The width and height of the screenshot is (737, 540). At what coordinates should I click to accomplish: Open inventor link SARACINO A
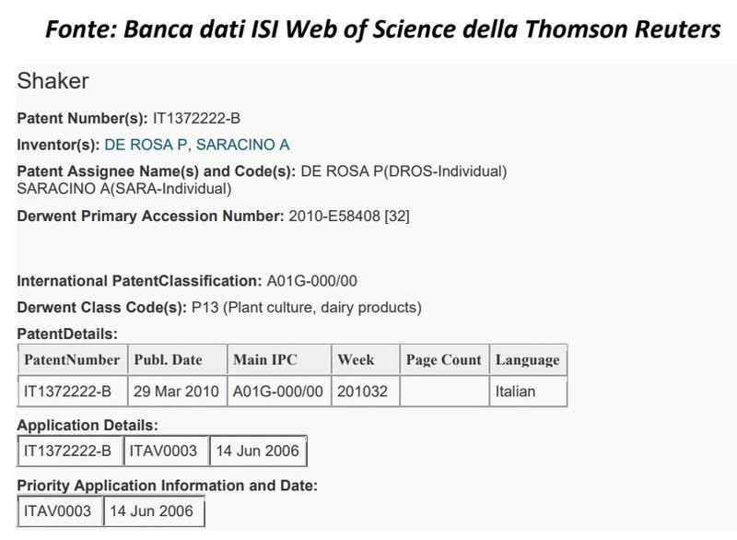point(243,144)
